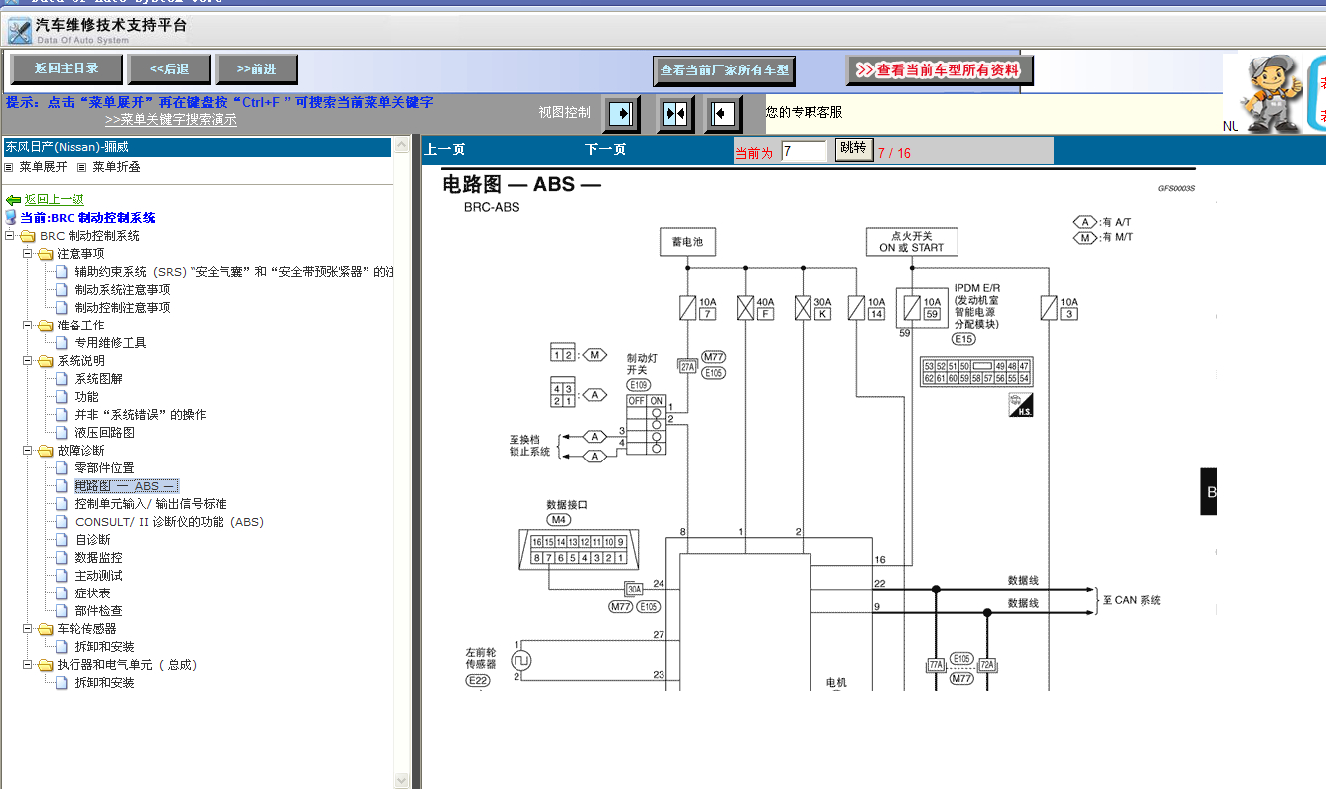Image resolution: width=1326 pixels, height=789 pixels.
Task: Click the left panel scrollbar down arrow
Action: 401,781
